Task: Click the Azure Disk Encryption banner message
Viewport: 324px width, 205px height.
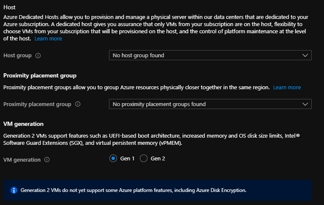Action: click(x=133, y=190)
